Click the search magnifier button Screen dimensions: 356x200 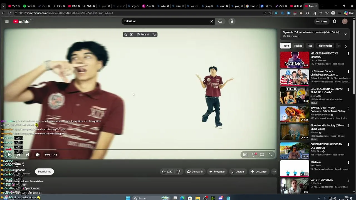pyautogui.click(x=220, y=21)
